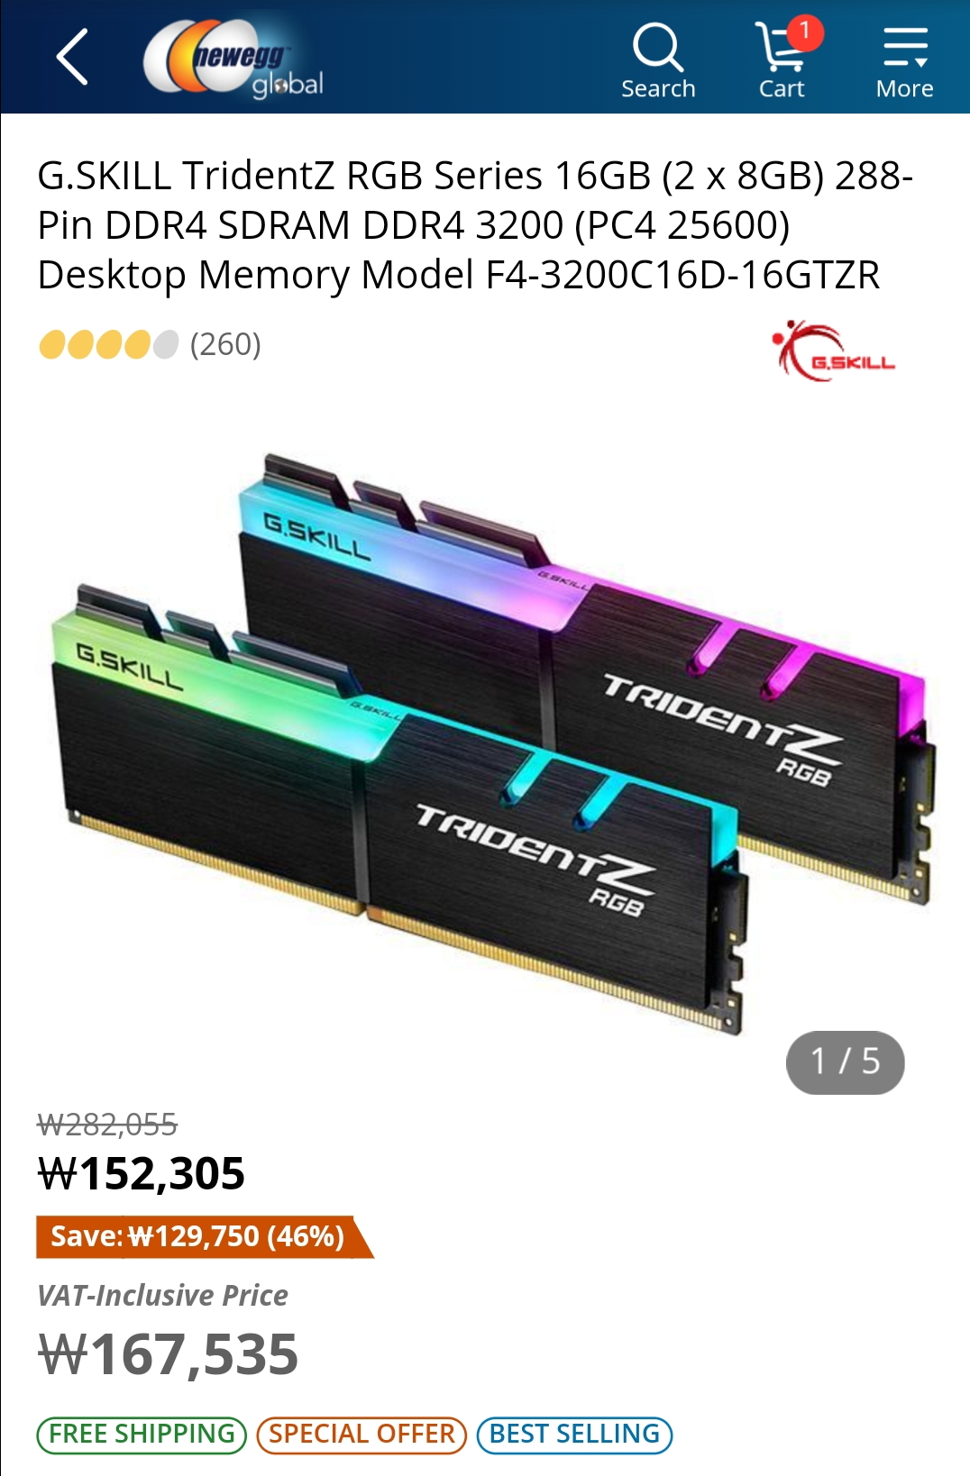
Task: Tap the VAT-Inclusive Price label
Action: click(x=162, y=1296)
